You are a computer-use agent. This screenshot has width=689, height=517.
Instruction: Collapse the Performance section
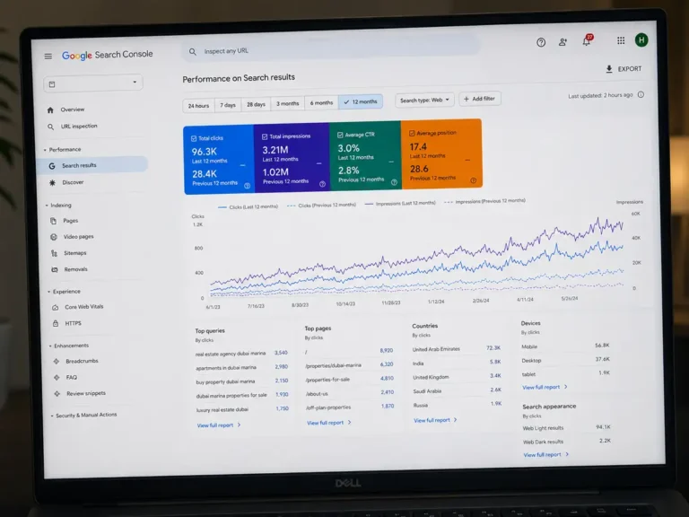point(45,150)
